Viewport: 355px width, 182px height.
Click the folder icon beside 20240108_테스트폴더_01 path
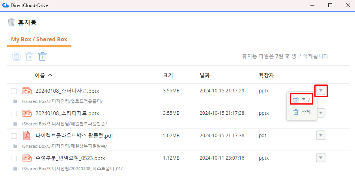pos(15,169)
